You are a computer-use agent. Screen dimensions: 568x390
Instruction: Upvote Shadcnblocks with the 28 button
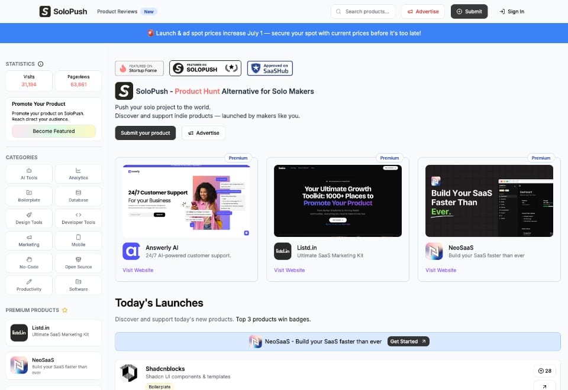(x=544, y=371)
